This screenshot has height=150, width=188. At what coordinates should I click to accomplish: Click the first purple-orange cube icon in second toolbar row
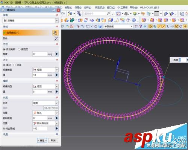click(144, 20)
